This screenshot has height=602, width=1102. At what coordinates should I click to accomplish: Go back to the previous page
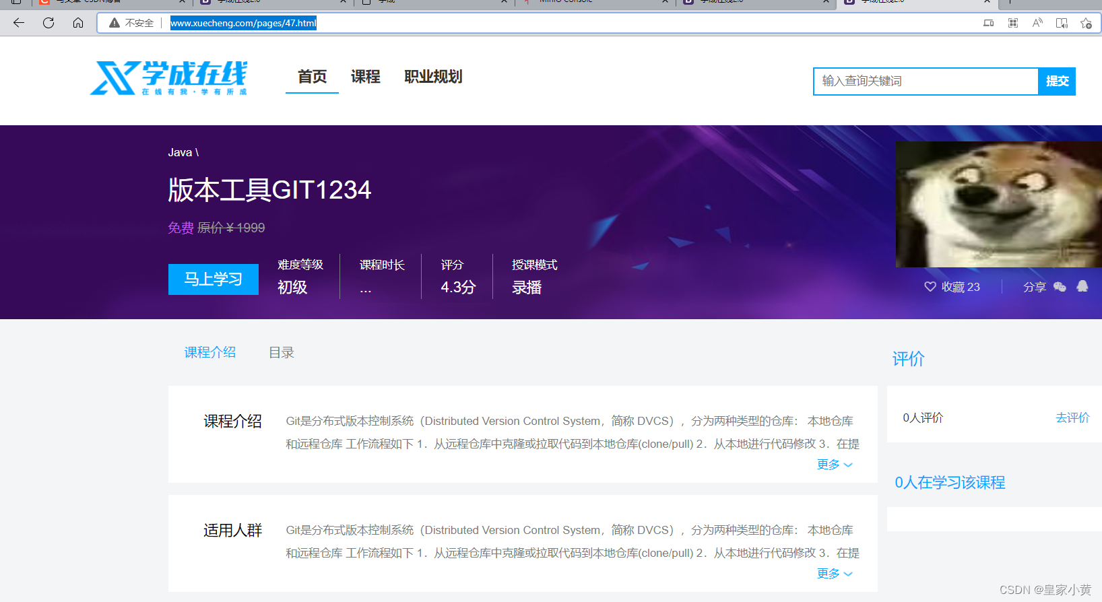(19, 23)
